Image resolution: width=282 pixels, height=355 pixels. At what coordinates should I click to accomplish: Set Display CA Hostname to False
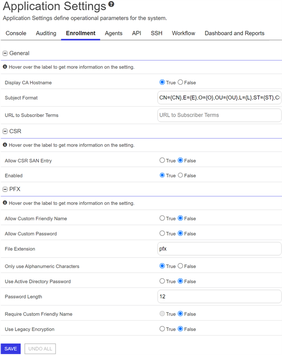click(180, 82)
